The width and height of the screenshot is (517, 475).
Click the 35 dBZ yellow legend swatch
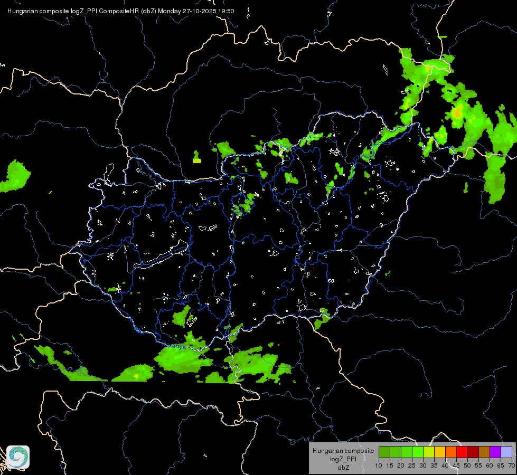coord(439,452)
